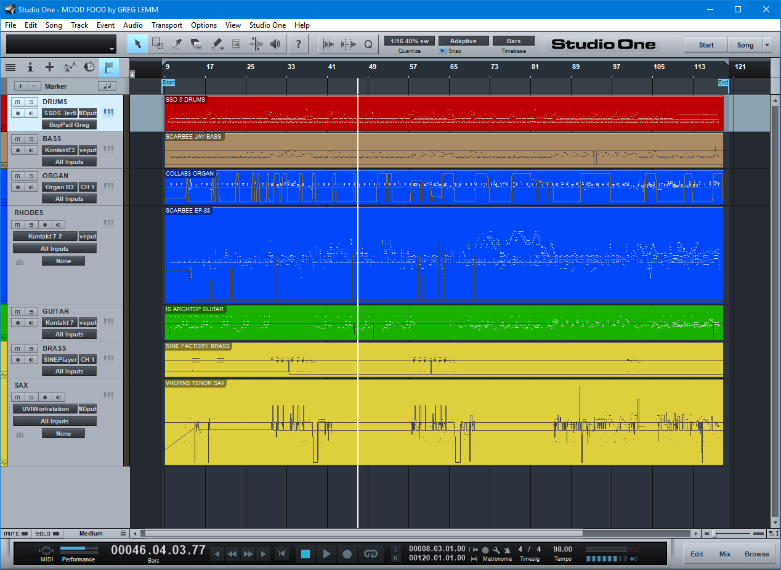This screenshot has height=570, width=781.
Task: Toggle the Loop button in transport
Action: coord(370,554)
